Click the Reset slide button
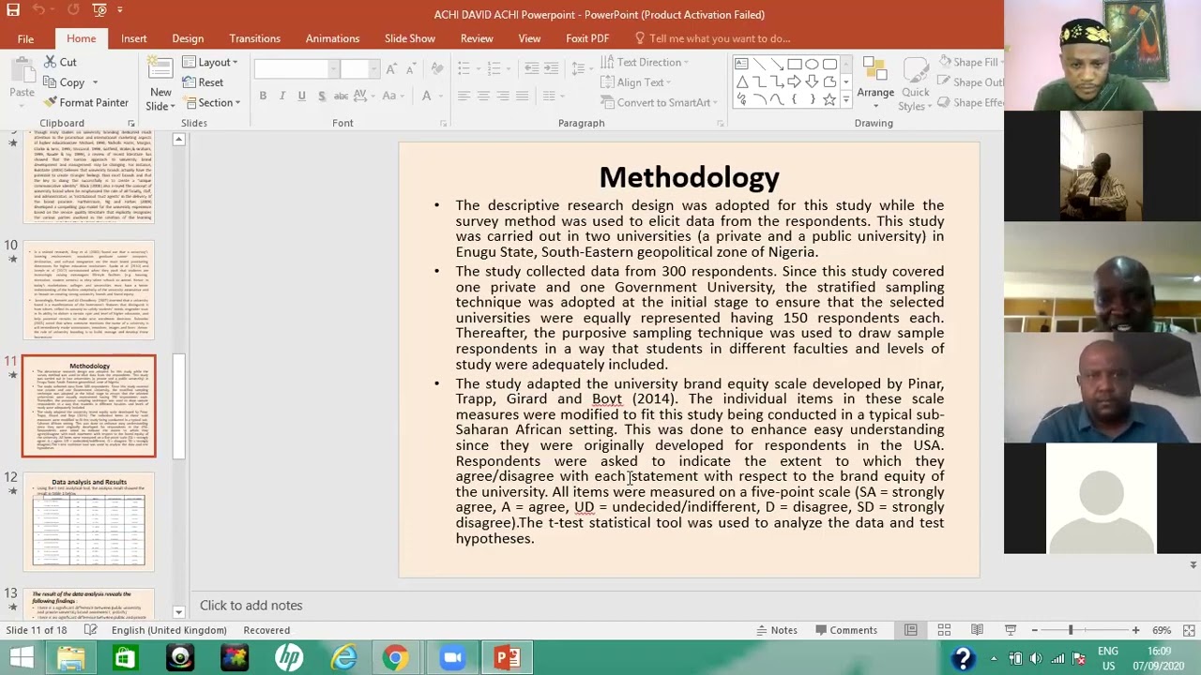Screen dimensions: 1201x675 tap(203, 82)
